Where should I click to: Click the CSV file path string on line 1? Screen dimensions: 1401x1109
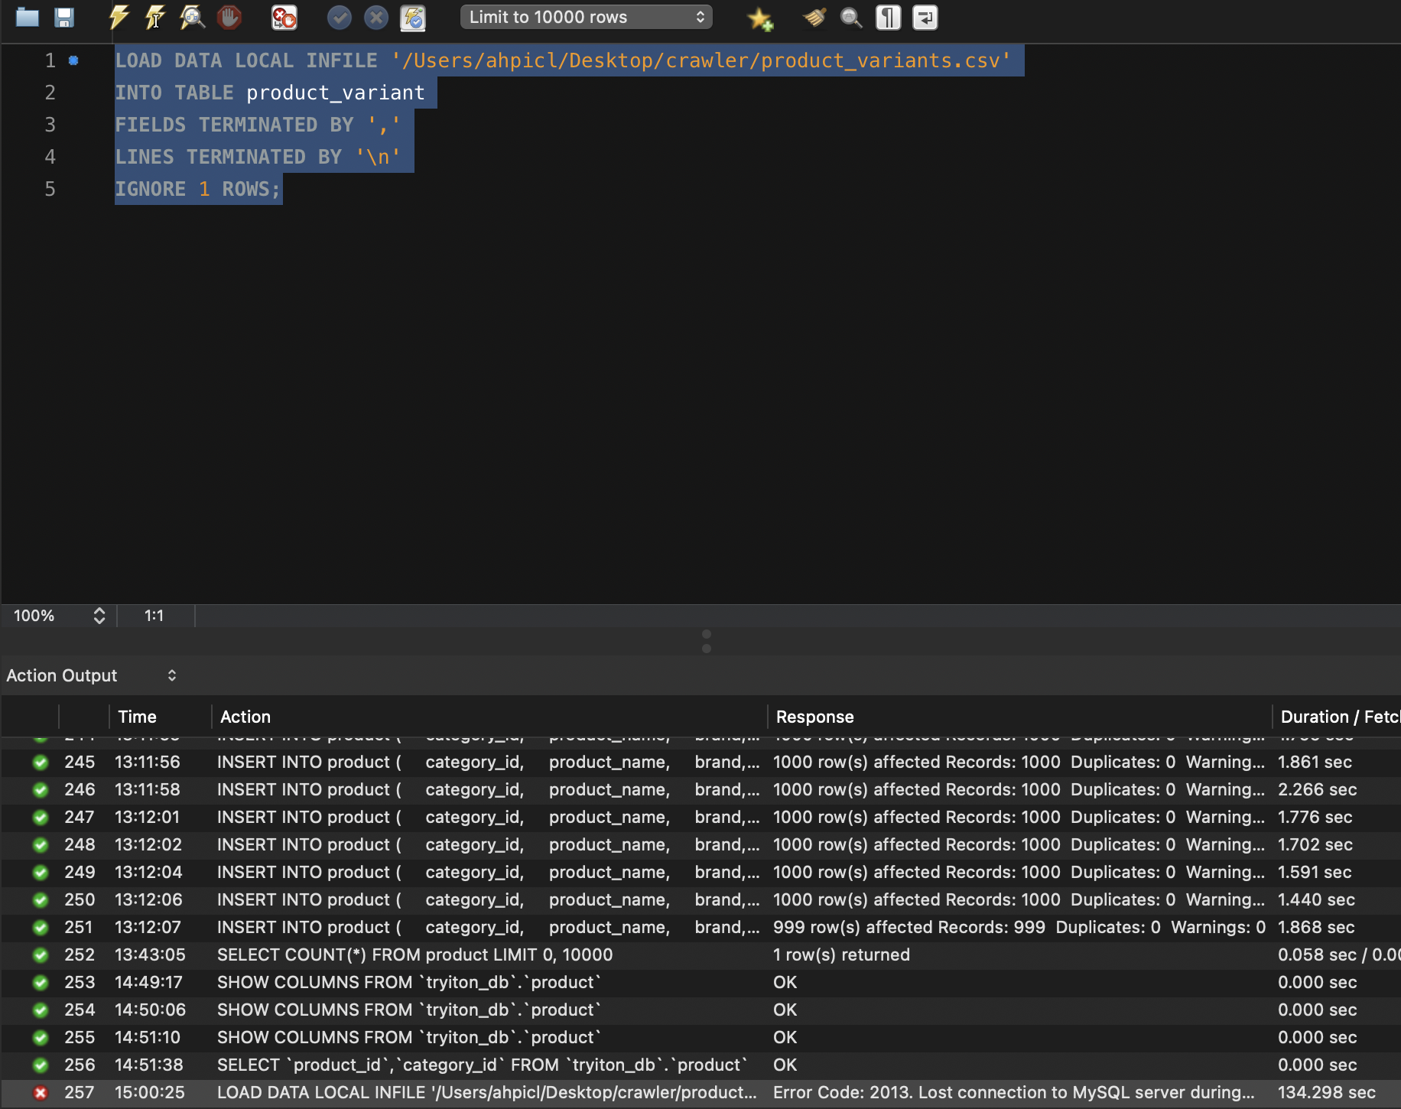(x=700, y=60)
